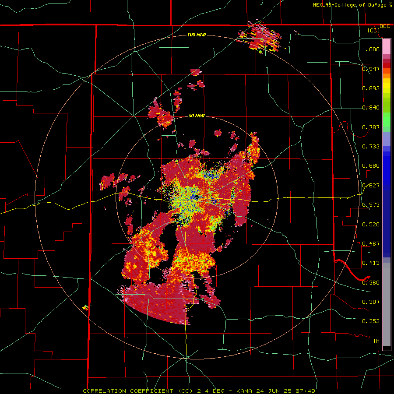
Task: Click the [CC] legend title
Action: (374, 30)
